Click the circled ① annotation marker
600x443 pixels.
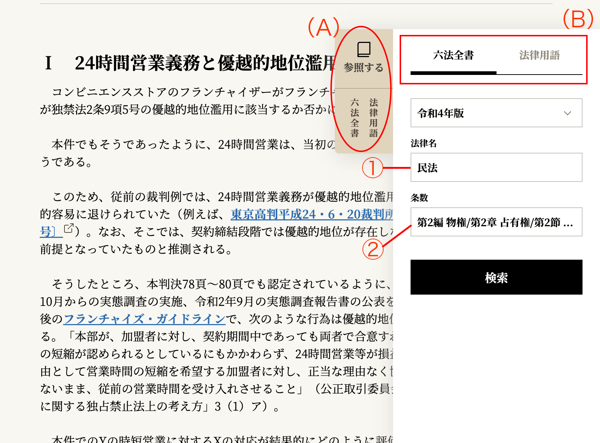(372, 168)
